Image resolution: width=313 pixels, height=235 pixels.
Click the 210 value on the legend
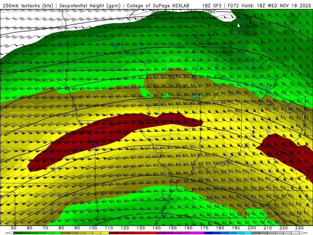[x=268, y=228]
